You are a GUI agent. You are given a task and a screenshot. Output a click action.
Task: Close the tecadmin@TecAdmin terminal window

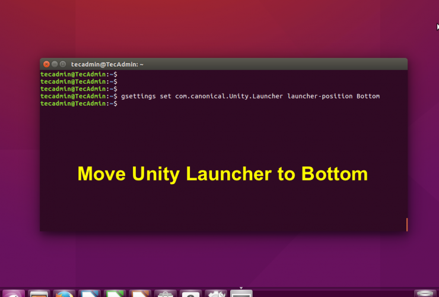pyautogui.click(x=46, y=64)
